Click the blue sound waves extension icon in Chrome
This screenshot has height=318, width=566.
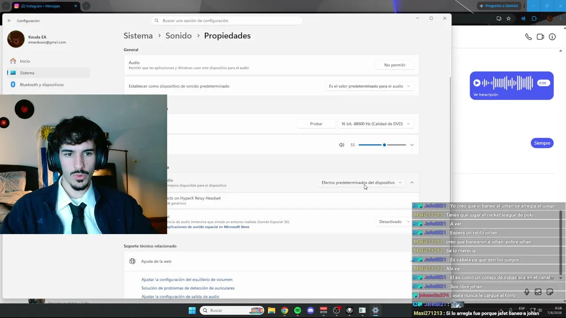point(523,19)
